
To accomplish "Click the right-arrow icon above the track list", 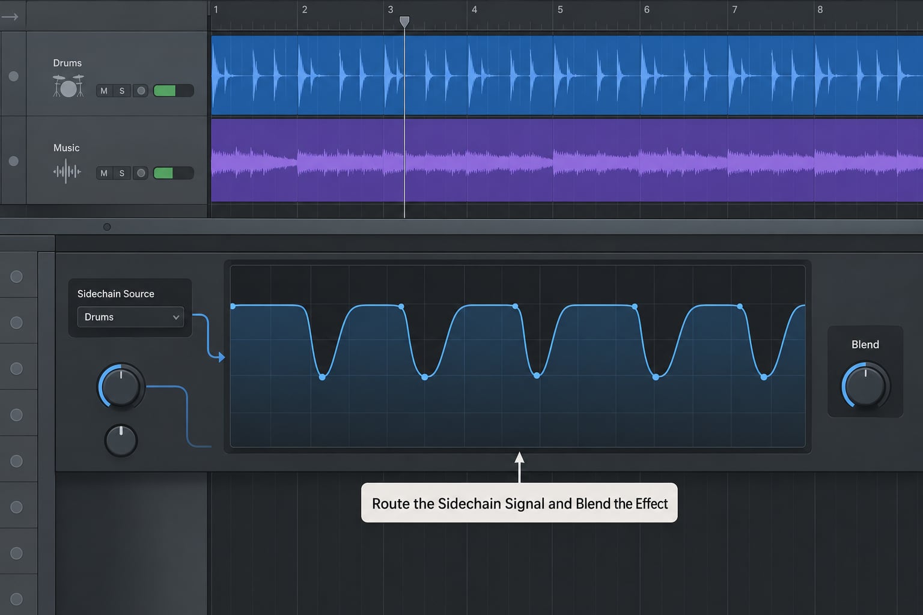I will (10, 17).
